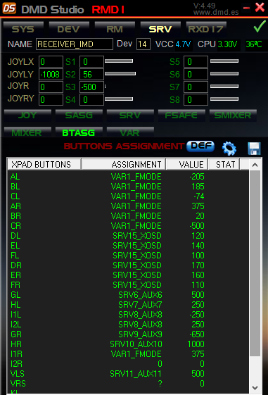Open the SMIXER section
This screenshot has width=268, height=395.
click(x=233, y=115)
